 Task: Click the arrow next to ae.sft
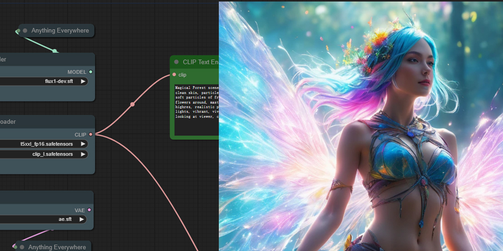point(82,219)
